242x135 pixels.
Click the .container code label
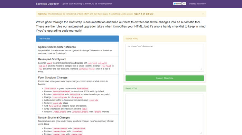tap(77, 131)
